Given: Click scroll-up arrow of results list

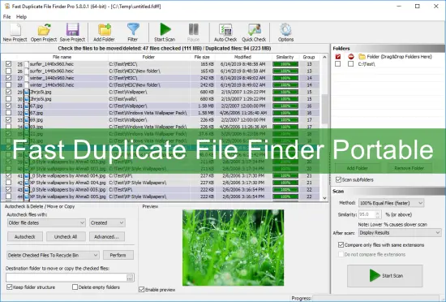Looking at the screenshot, I should coord(324,57).
